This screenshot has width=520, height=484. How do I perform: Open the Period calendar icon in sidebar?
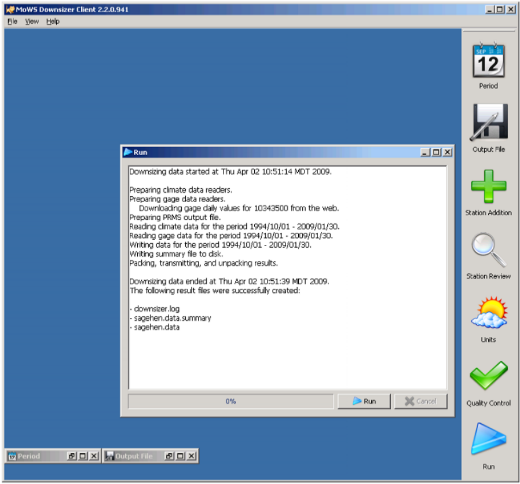click(488, 60)
